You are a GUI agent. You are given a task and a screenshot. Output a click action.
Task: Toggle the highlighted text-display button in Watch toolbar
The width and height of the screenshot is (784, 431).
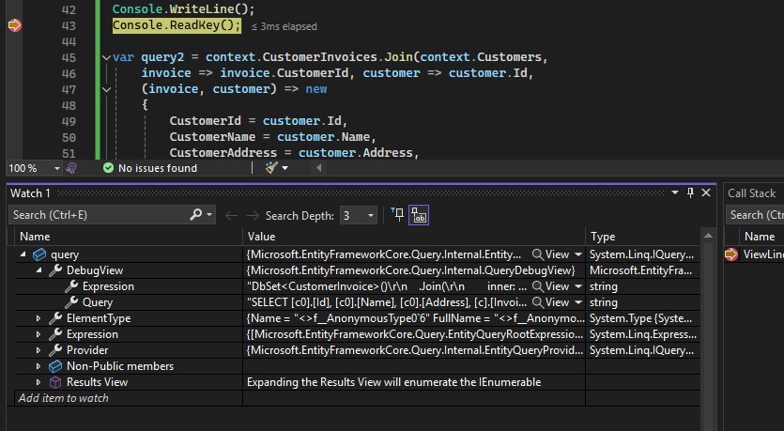coord(419,215)
